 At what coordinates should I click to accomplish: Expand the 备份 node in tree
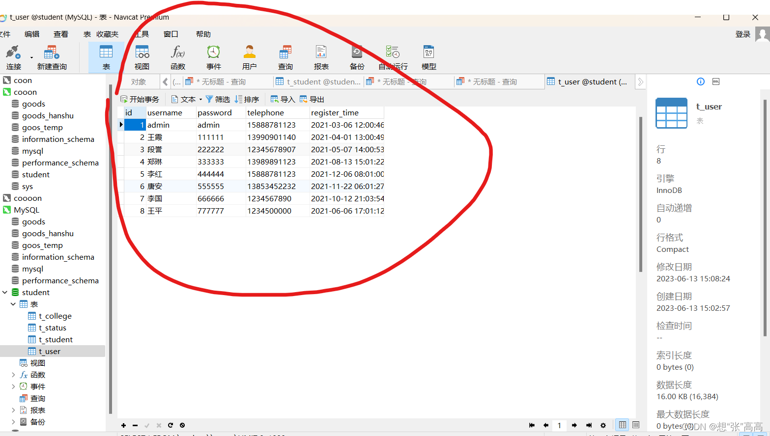click(13, 422)
